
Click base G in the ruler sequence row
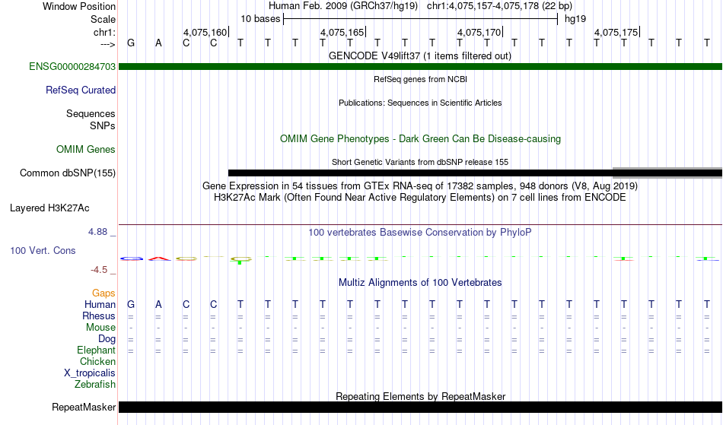(x=131, y=43)
